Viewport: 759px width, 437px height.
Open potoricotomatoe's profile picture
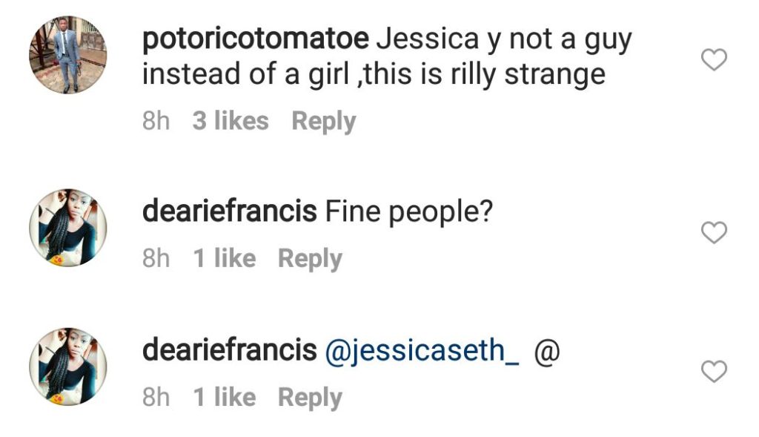67,55
